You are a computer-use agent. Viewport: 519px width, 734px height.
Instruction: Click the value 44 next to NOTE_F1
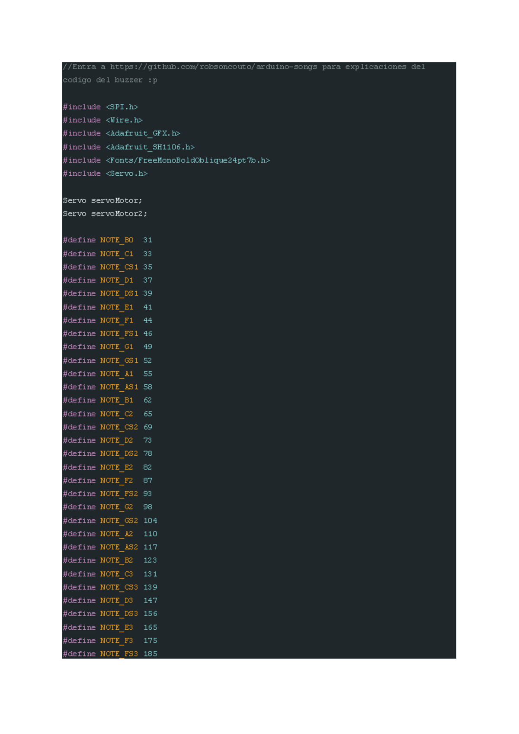[x=147, y=320]
